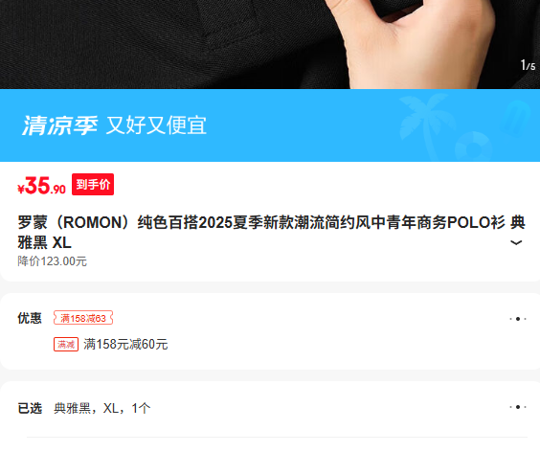Click the ¥35.90 price text
Screen dimensions: 540x452
(42, 186)
